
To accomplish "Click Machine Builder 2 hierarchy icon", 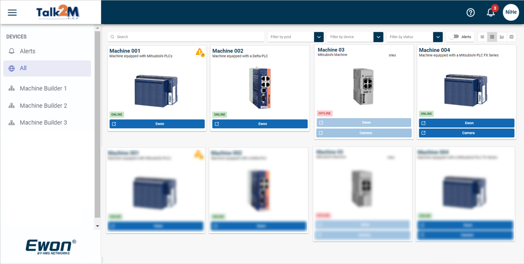I will (x=12, y=106).
